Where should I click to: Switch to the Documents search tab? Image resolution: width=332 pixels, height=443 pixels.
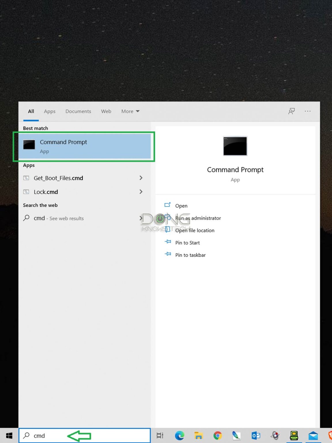pyautogui.click(x=78, y=111)
